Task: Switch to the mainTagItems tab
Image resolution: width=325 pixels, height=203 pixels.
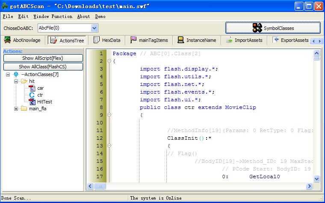Action: click(149, 40)
